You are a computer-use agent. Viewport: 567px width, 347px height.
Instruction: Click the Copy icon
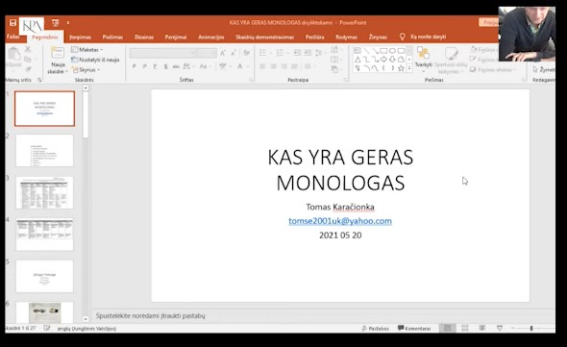[28, 59]
